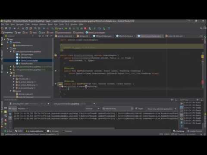Open the Edit menu
Image resolution: width=207 pixels, height=155 pixels.
pos(7,25)
